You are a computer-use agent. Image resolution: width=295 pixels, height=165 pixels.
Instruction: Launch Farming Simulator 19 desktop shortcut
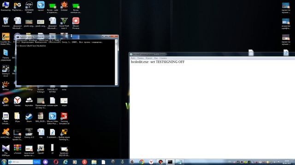(x=64, y=118)
